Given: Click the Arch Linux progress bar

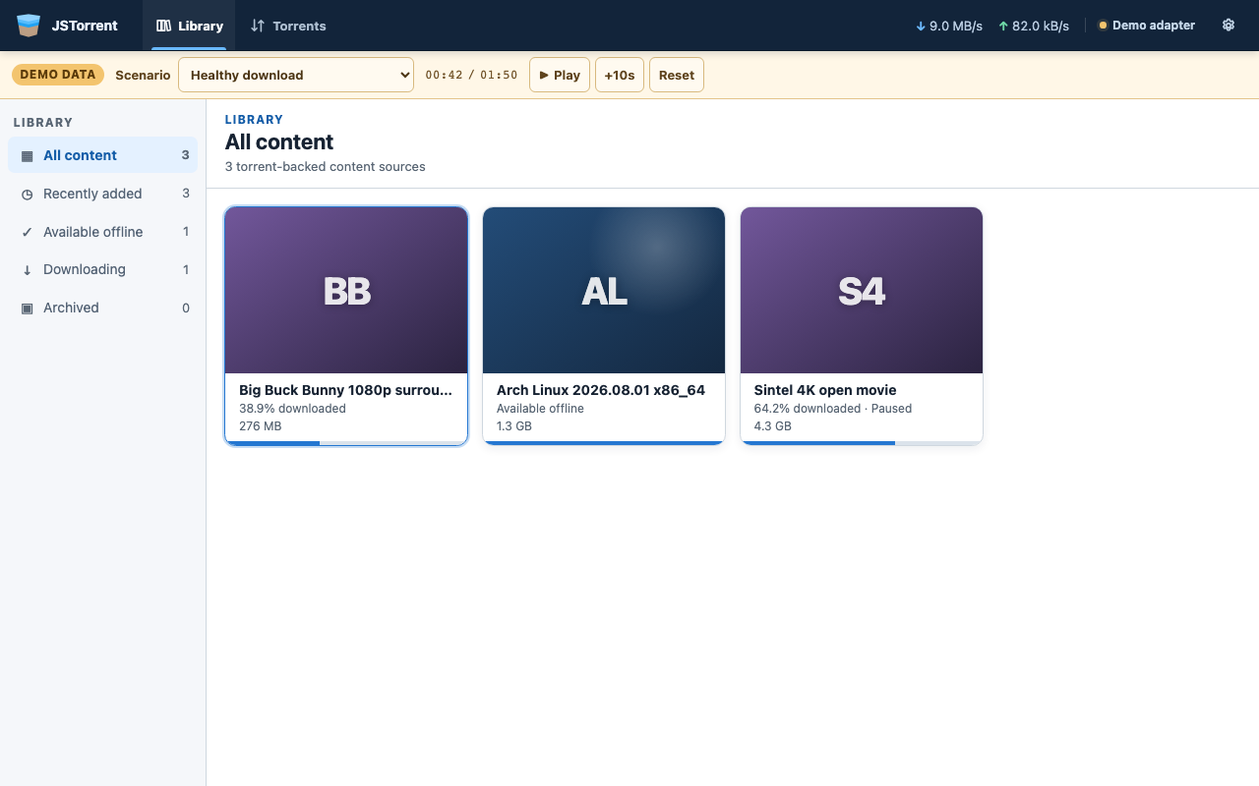Looking at the screenshot, I should tap(604, 443).
